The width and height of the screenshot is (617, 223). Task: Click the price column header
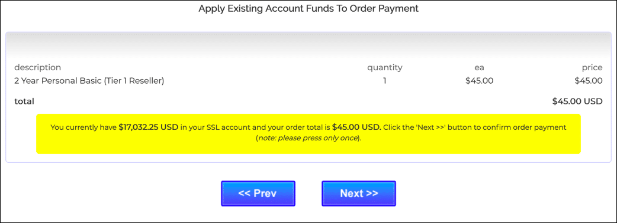click(592, 68)
